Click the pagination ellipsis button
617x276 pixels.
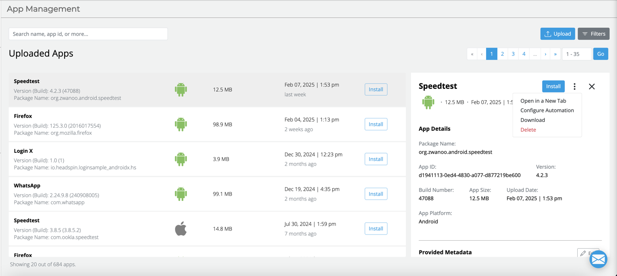click(535, 54)
